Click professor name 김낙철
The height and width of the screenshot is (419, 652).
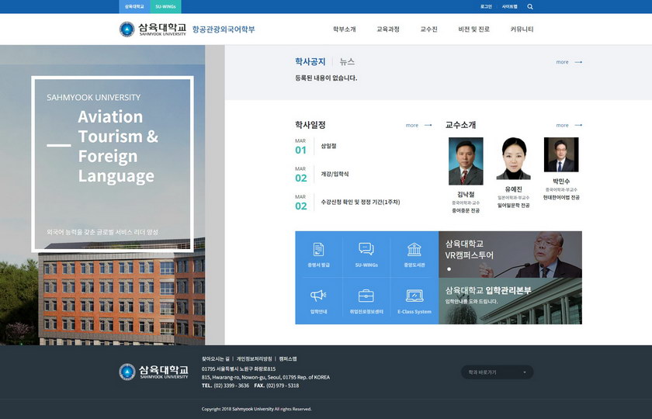point(466,194)
